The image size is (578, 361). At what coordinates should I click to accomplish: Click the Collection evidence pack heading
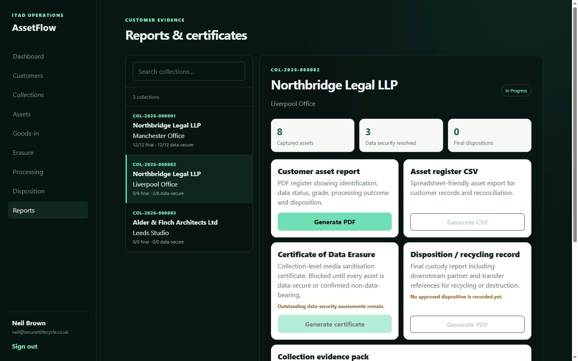coord(323,357)
